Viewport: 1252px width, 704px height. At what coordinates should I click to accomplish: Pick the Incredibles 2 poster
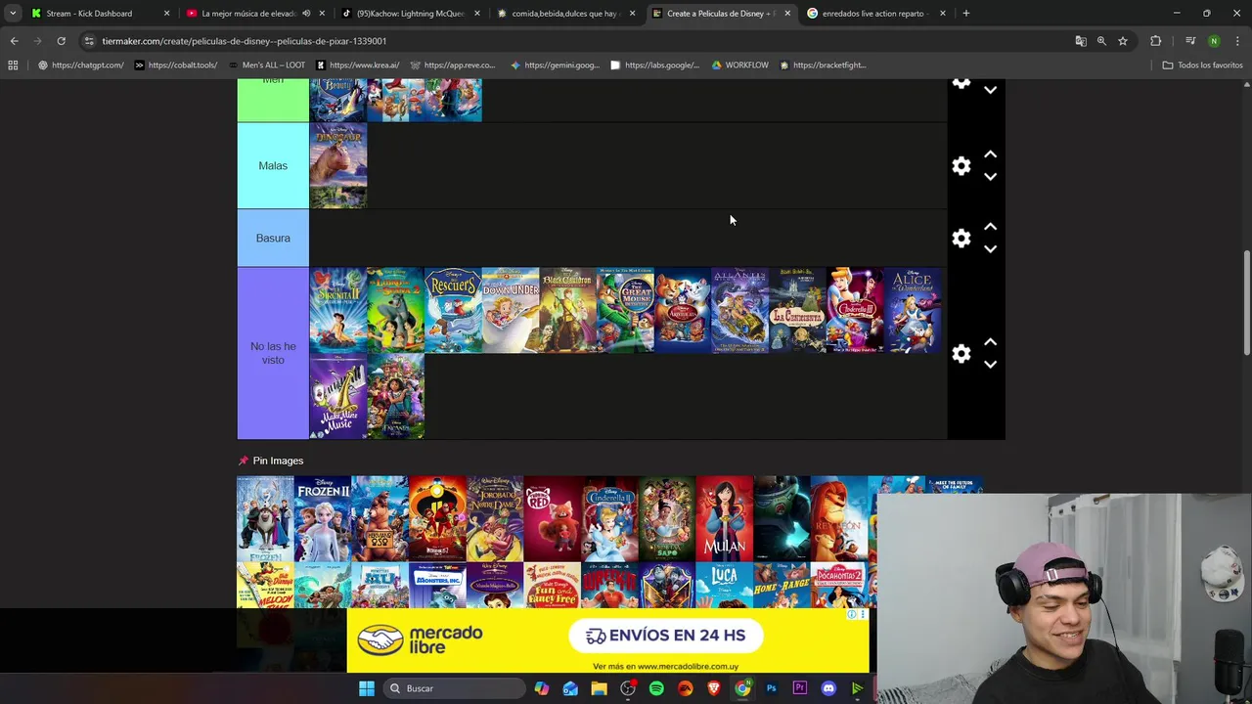click(x=437, y=518)
